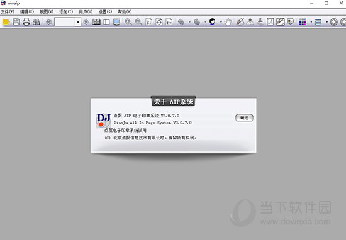The width and height of the screenshot is (346, 240).
Task: Click the boxed diagonal pen icon
Action: 281,22
